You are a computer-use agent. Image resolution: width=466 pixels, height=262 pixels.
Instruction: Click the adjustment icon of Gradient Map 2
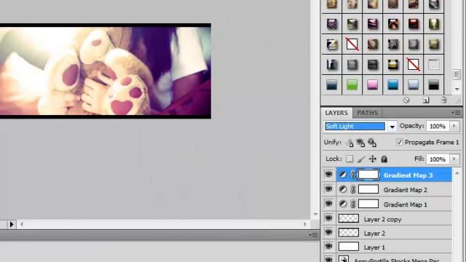pos(343,189)
